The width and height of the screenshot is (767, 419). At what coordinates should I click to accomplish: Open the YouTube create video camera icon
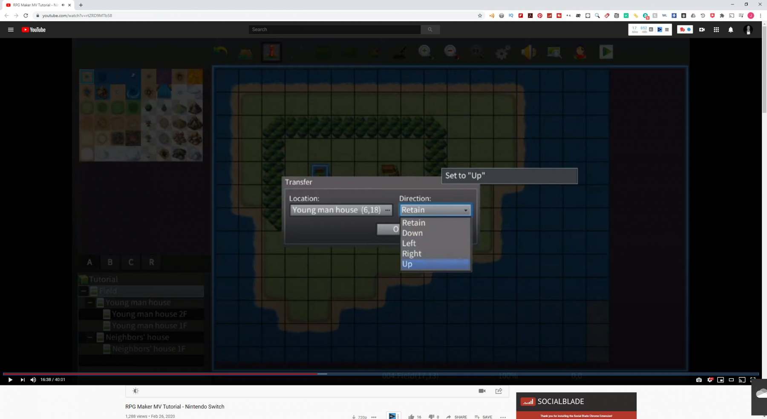(702, 30)
